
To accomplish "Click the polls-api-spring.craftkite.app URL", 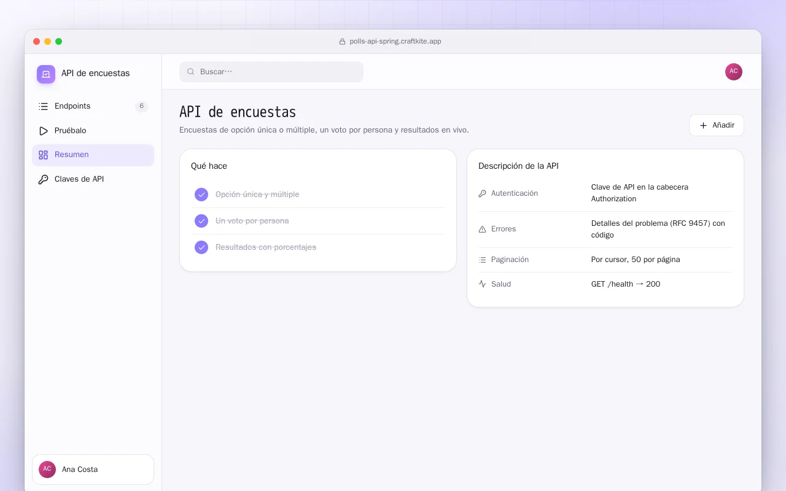I will [395, 42].
